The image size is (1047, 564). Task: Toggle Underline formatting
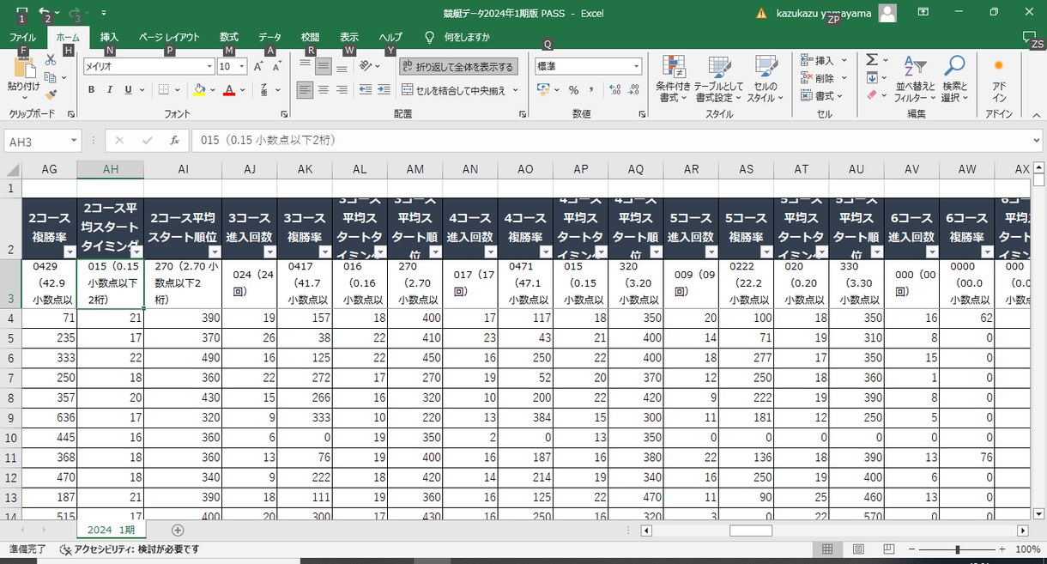[129, 89]
